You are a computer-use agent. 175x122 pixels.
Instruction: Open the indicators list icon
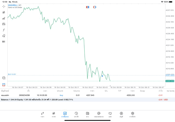[x=4, y=18]
